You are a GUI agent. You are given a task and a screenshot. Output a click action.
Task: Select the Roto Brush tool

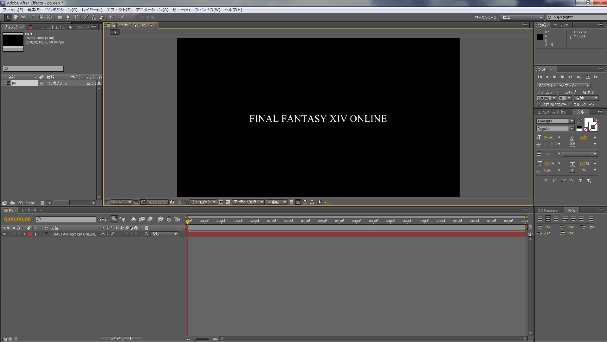tap(112, 17)
